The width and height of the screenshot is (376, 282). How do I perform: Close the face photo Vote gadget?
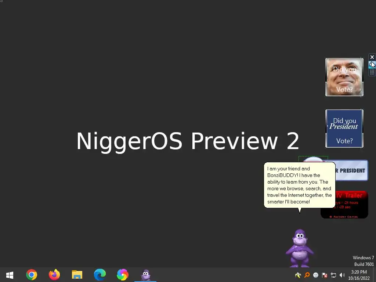(372, 57)
